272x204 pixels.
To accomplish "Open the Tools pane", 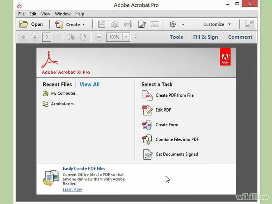I will [176, 37].
